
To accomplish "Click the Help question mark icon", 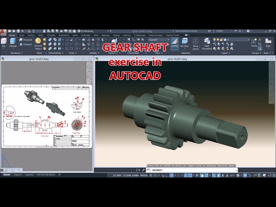I will click(x=248, y=31).
